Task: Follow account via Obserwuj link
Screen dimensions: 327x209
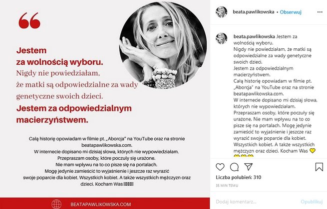Action: (291, 12)
